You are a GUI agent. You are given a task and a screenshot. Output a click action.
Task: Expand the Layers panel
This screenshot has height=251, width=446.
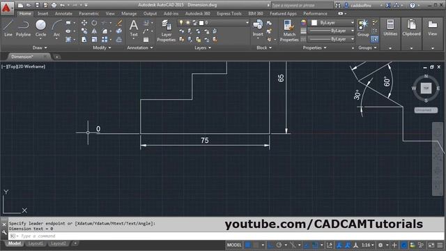(203, 48)
